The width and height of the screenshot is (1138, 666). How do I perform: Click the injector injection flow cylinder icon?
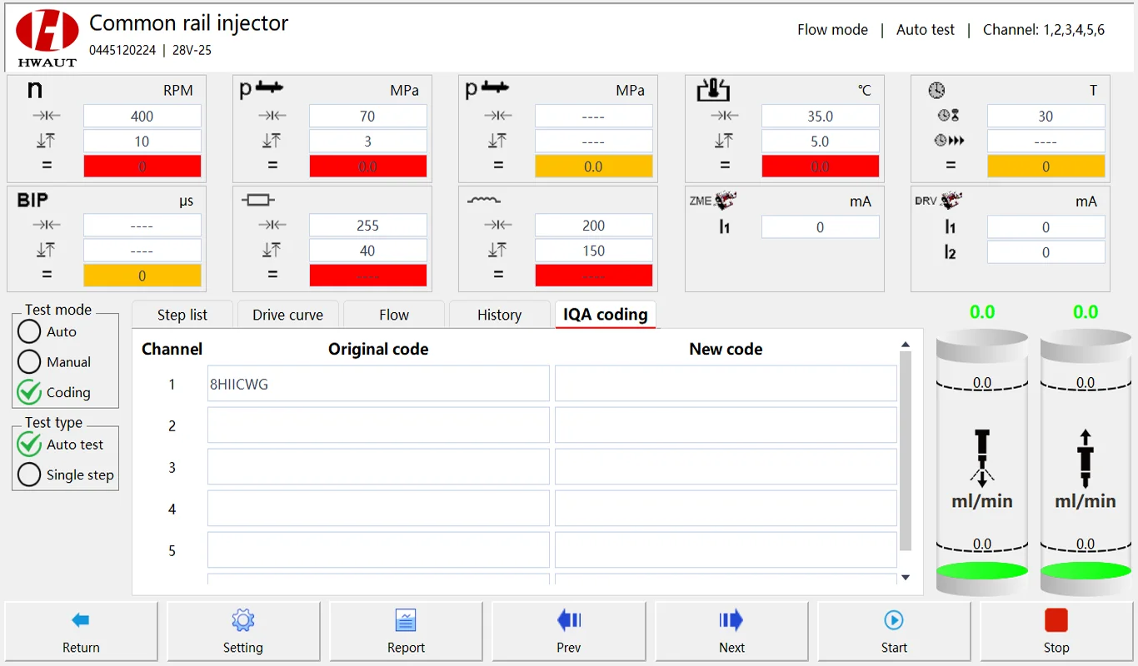coord(982,458)
